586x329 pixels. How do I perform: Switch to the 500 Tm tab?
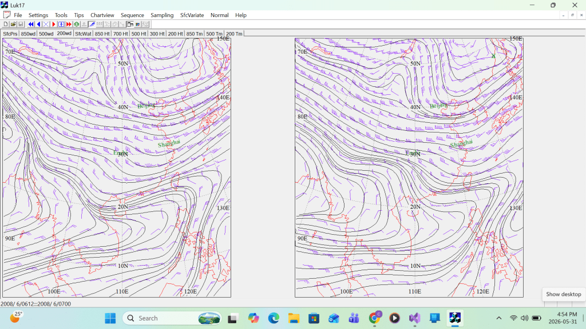pos(214,34)
